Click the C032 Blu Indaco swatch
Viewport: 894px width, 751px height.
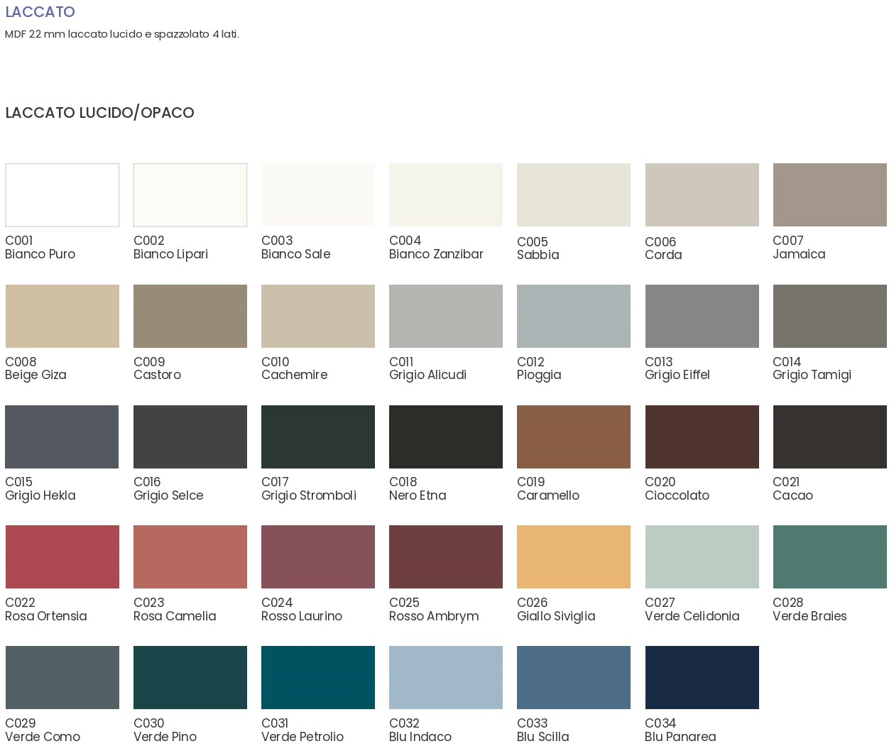tap(446, 677)
